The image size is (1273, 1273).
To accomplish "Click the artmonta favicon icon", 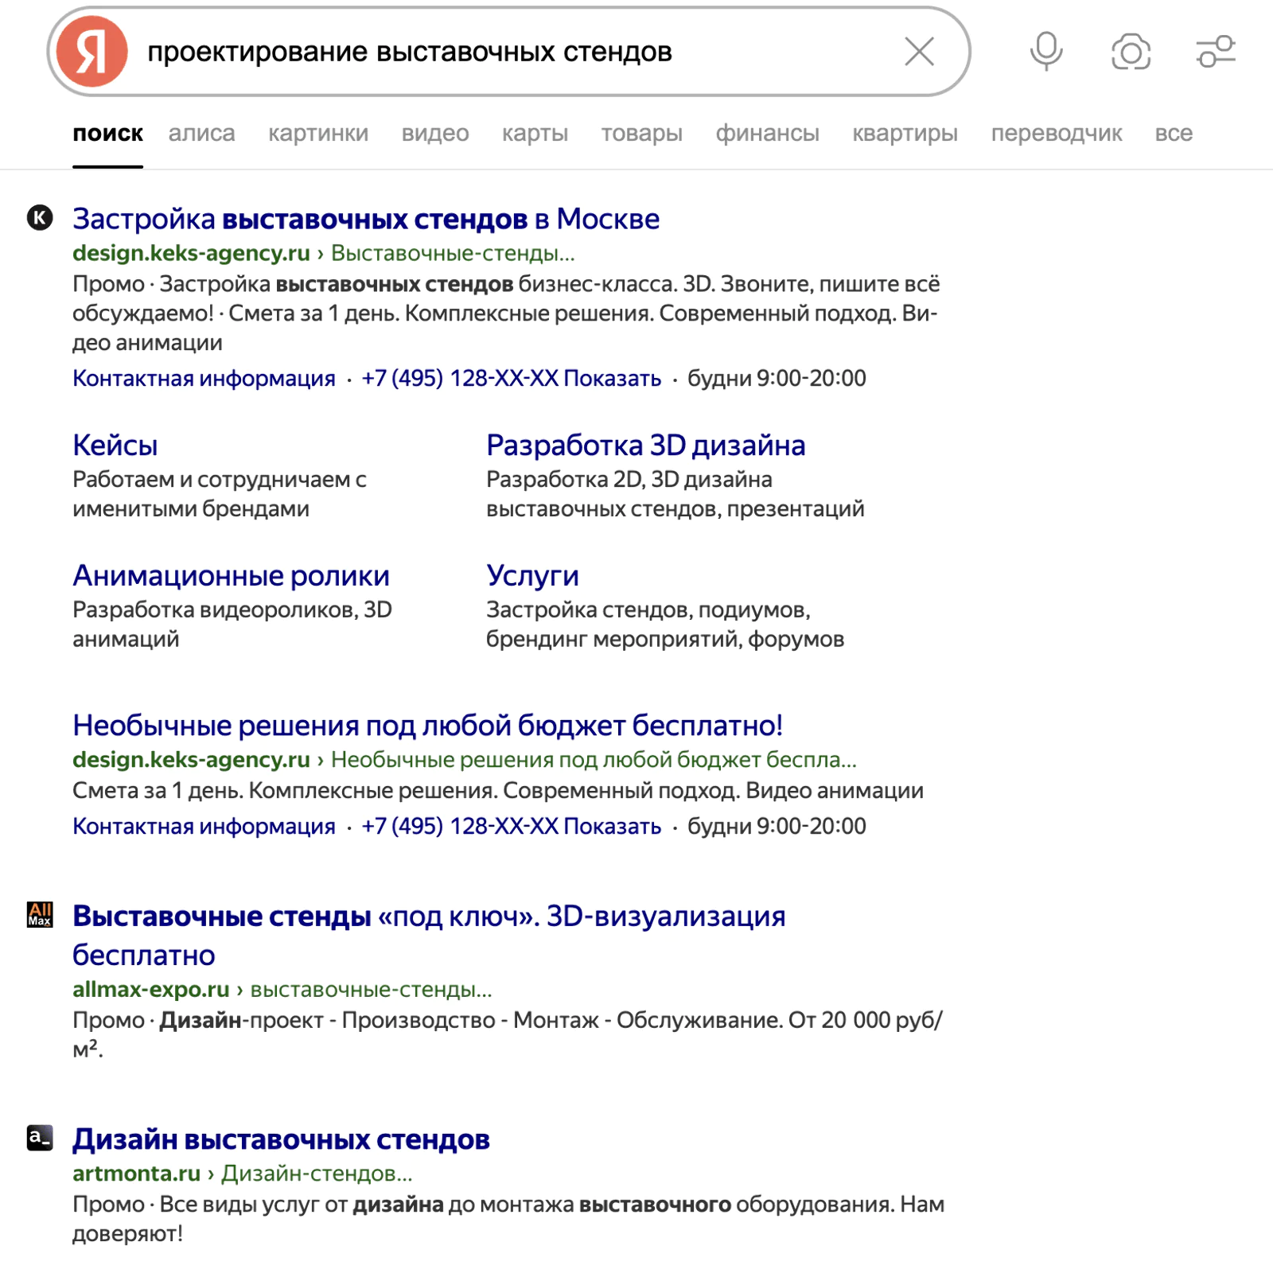I will 40,1138.
